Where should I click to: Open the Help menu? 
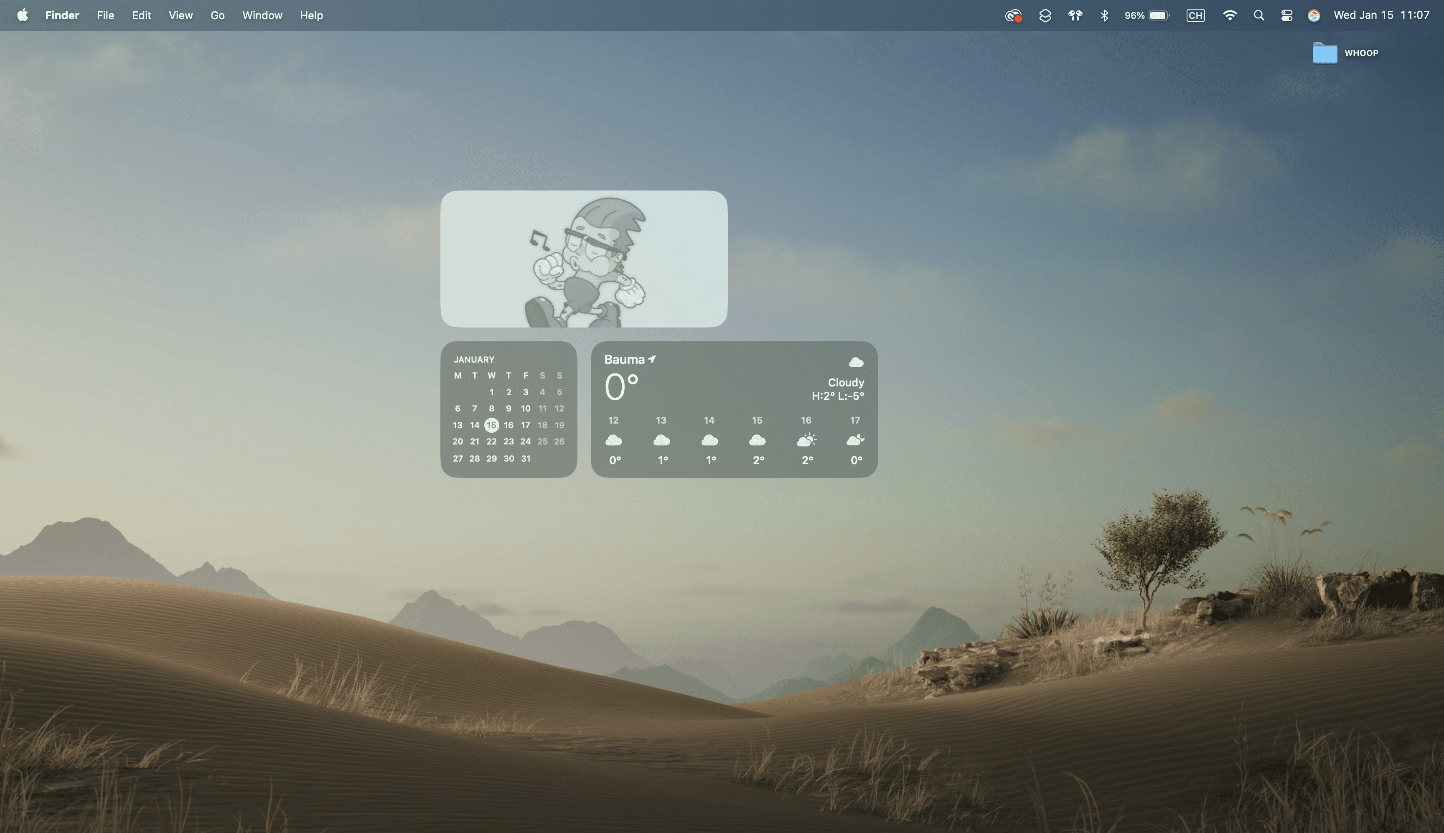(x=311, y=15)
